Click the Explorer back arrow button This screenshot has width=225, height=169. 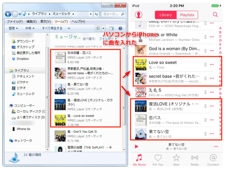8,14
